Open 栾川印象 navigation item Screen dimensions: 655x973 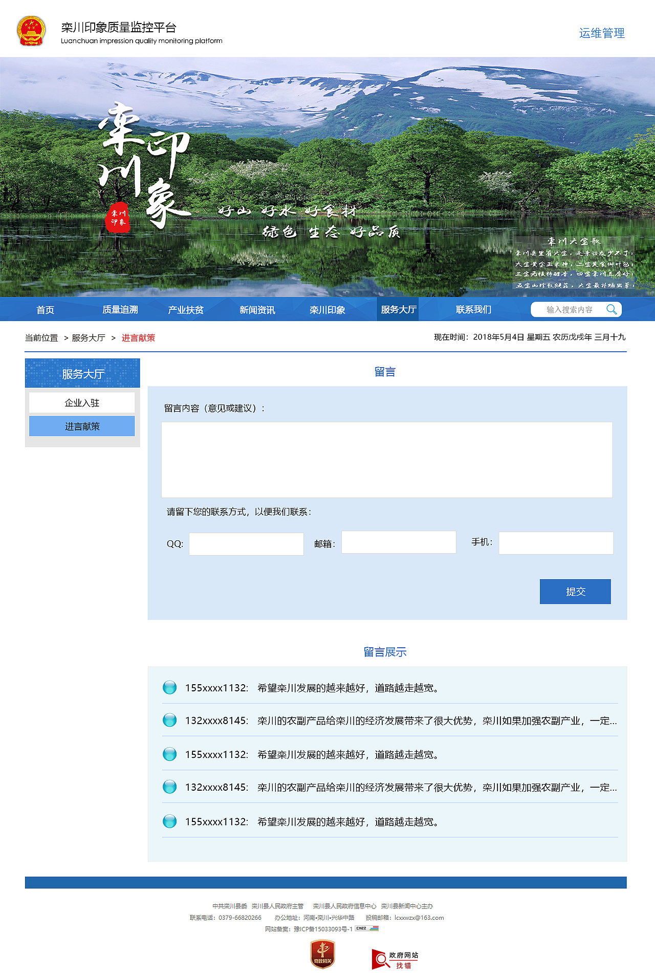327,310
